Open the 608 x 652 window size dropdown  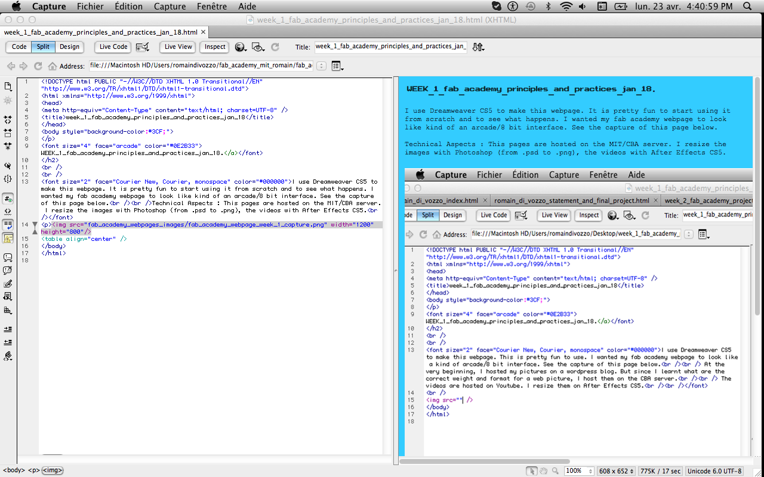tap(616, 470)
